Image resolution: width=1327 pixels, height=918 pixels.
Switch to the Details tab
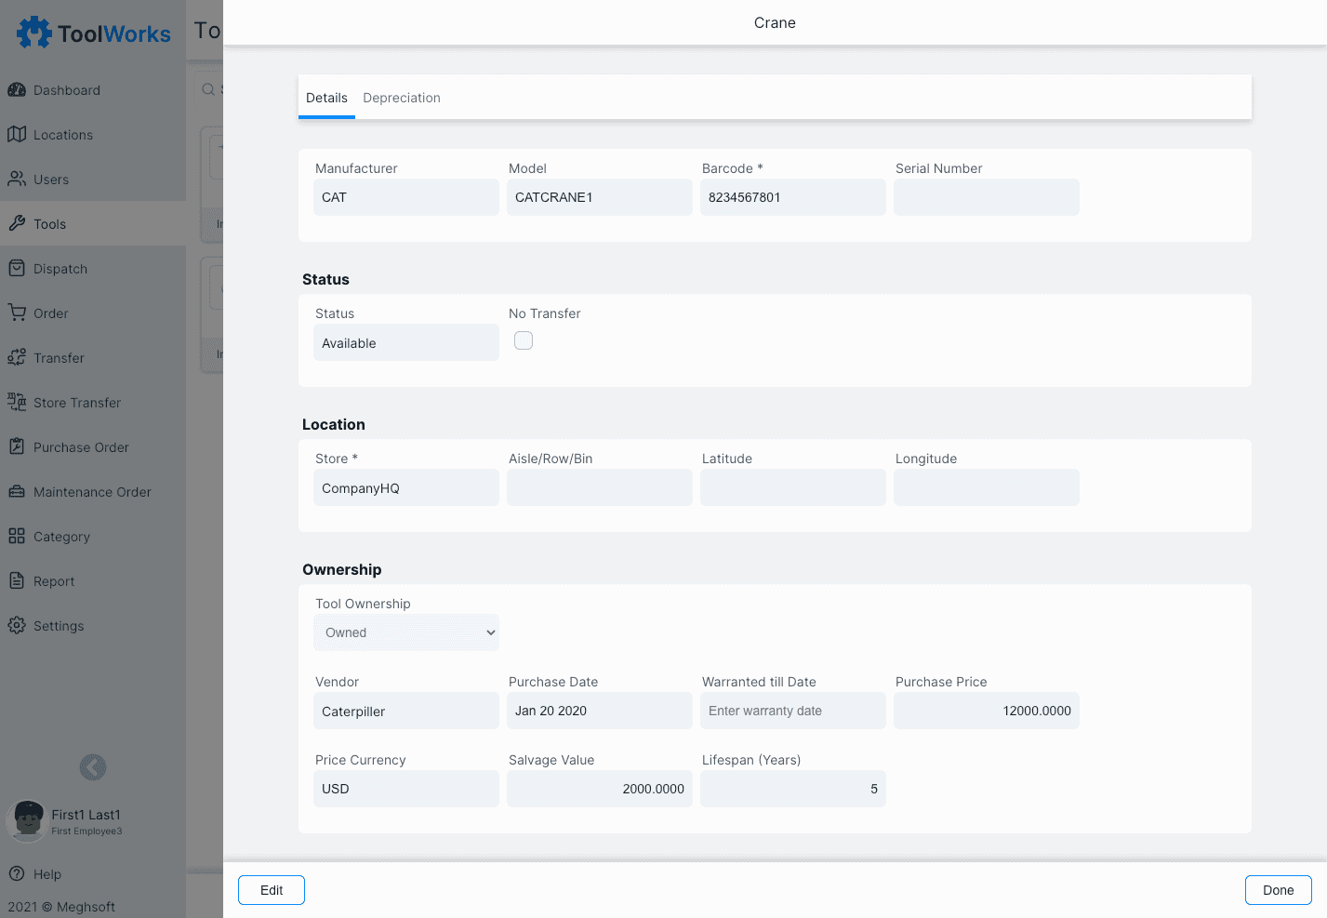point(326,98)
